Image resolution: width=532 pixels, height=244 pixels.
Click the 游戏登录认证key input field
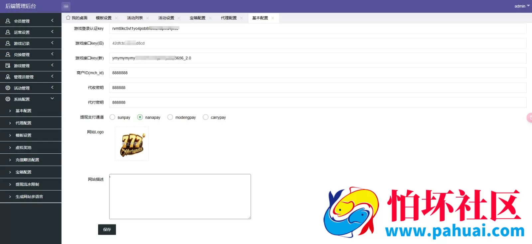pos(318,29)
